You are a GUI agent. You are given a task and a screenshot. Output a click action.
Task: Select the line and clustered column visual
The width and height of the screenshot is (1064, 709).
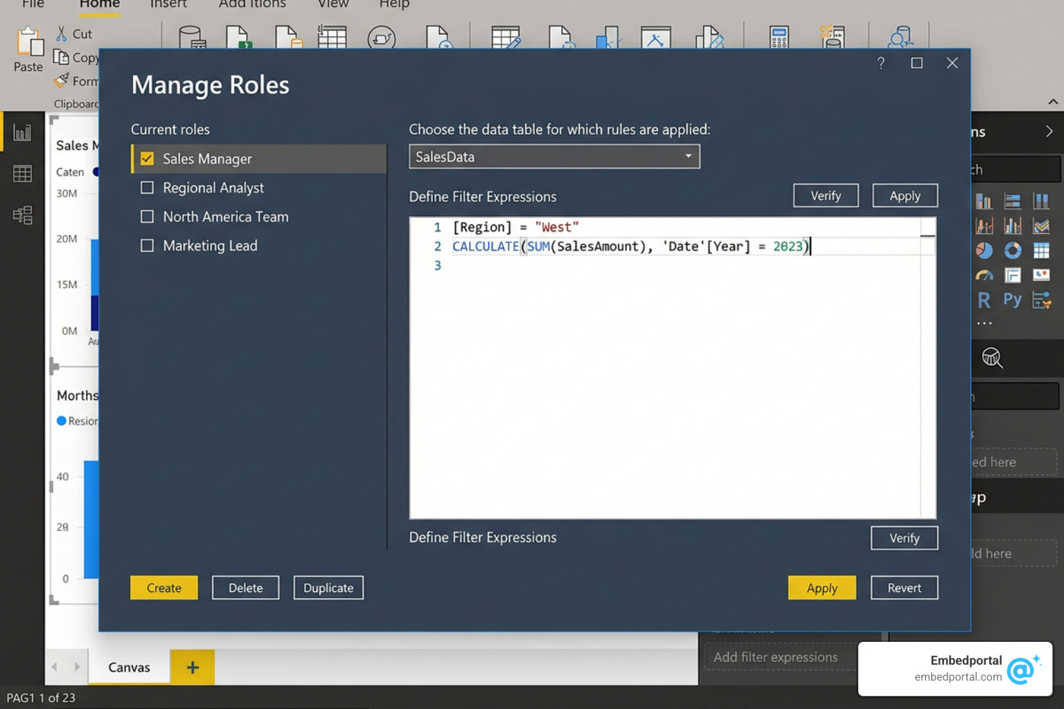coord(984,226)
